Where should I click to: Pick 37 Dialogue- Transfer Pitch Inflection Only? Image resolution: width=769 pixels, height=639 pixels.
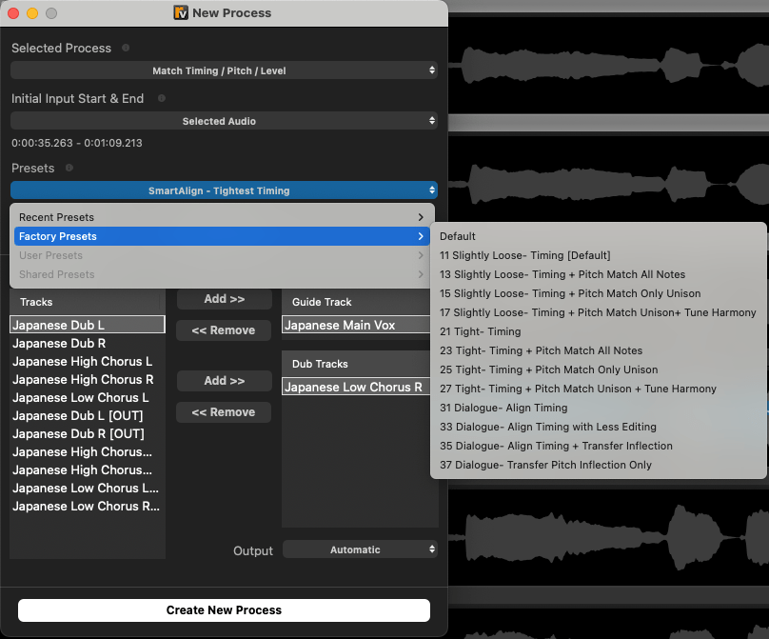coord(545,465)
